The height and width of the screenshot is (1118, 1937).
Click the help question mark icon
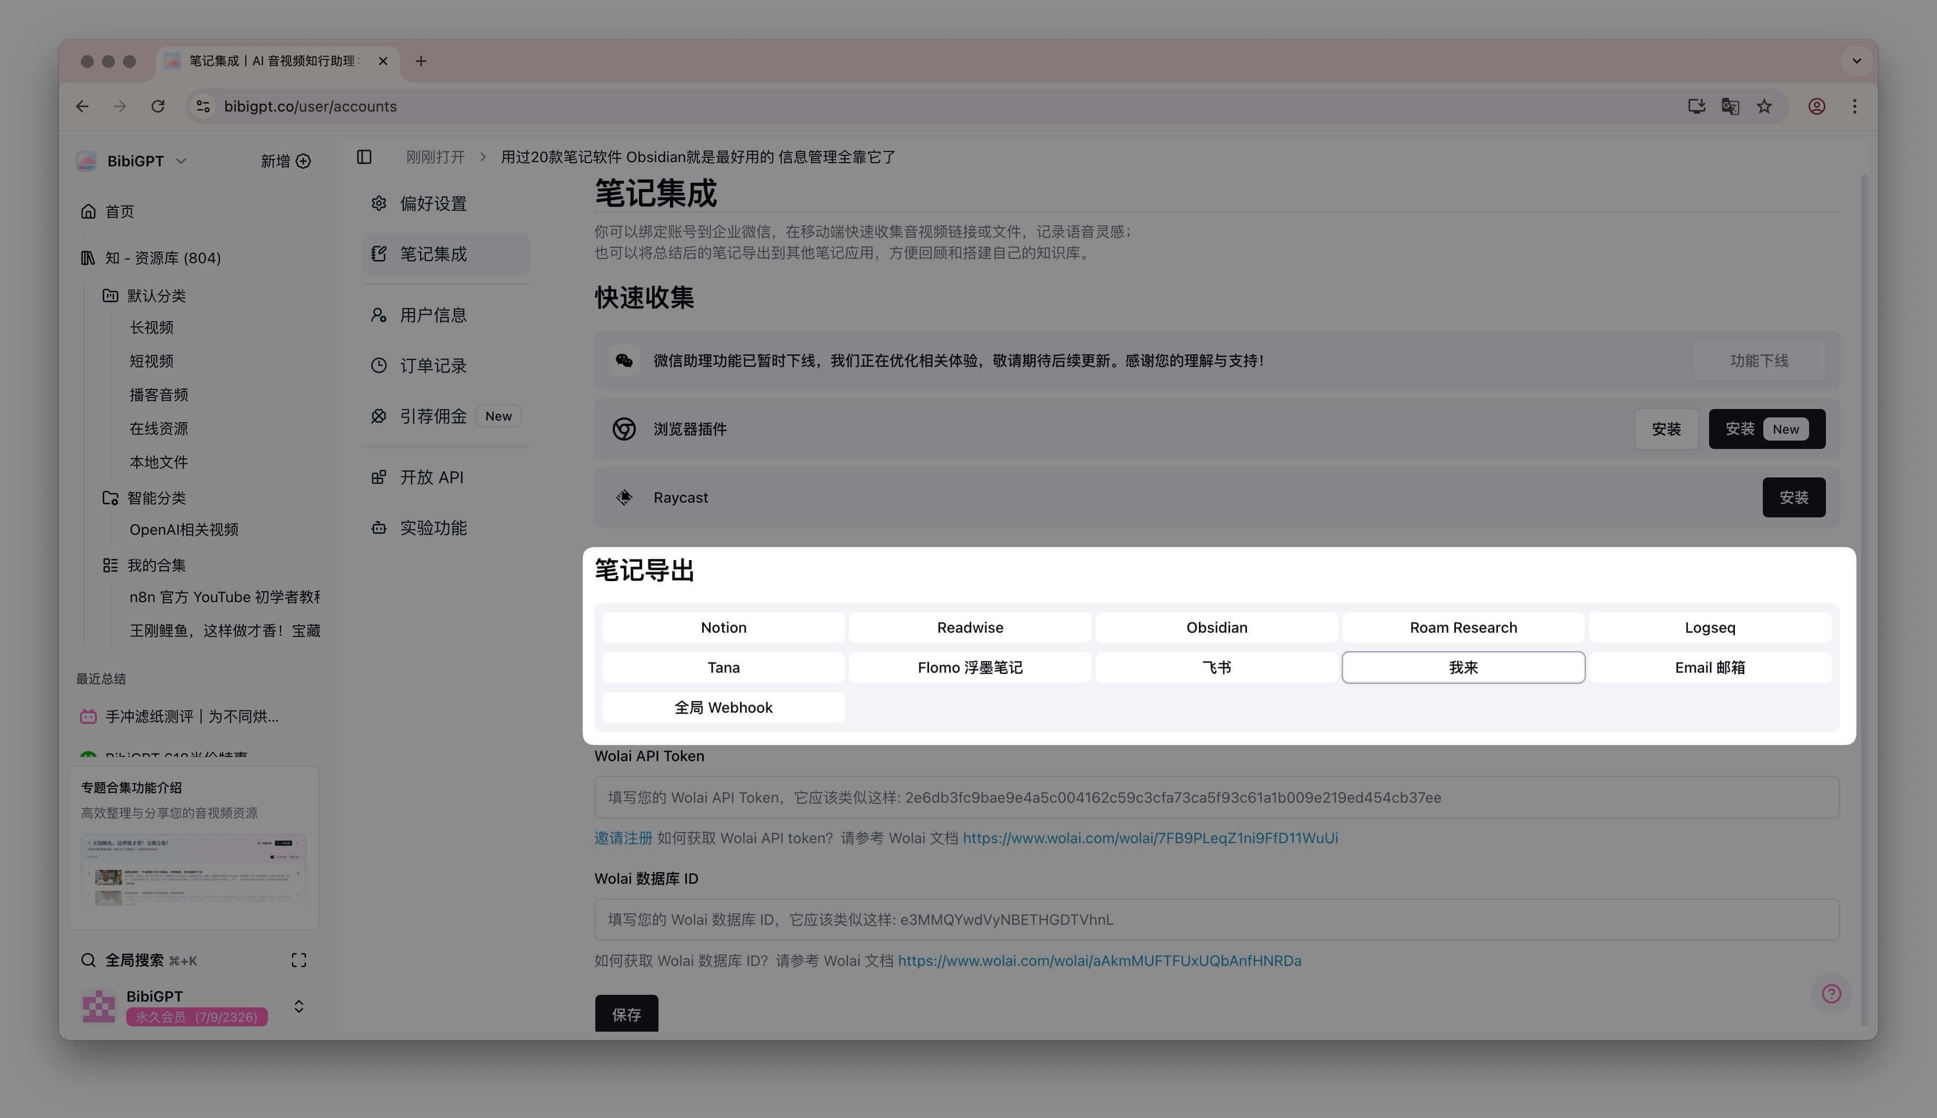pyautogui.click(x=1831, y=994)
